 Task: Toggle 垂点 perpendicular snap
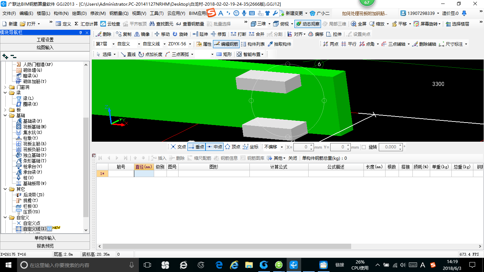click(x=196, y=147)
